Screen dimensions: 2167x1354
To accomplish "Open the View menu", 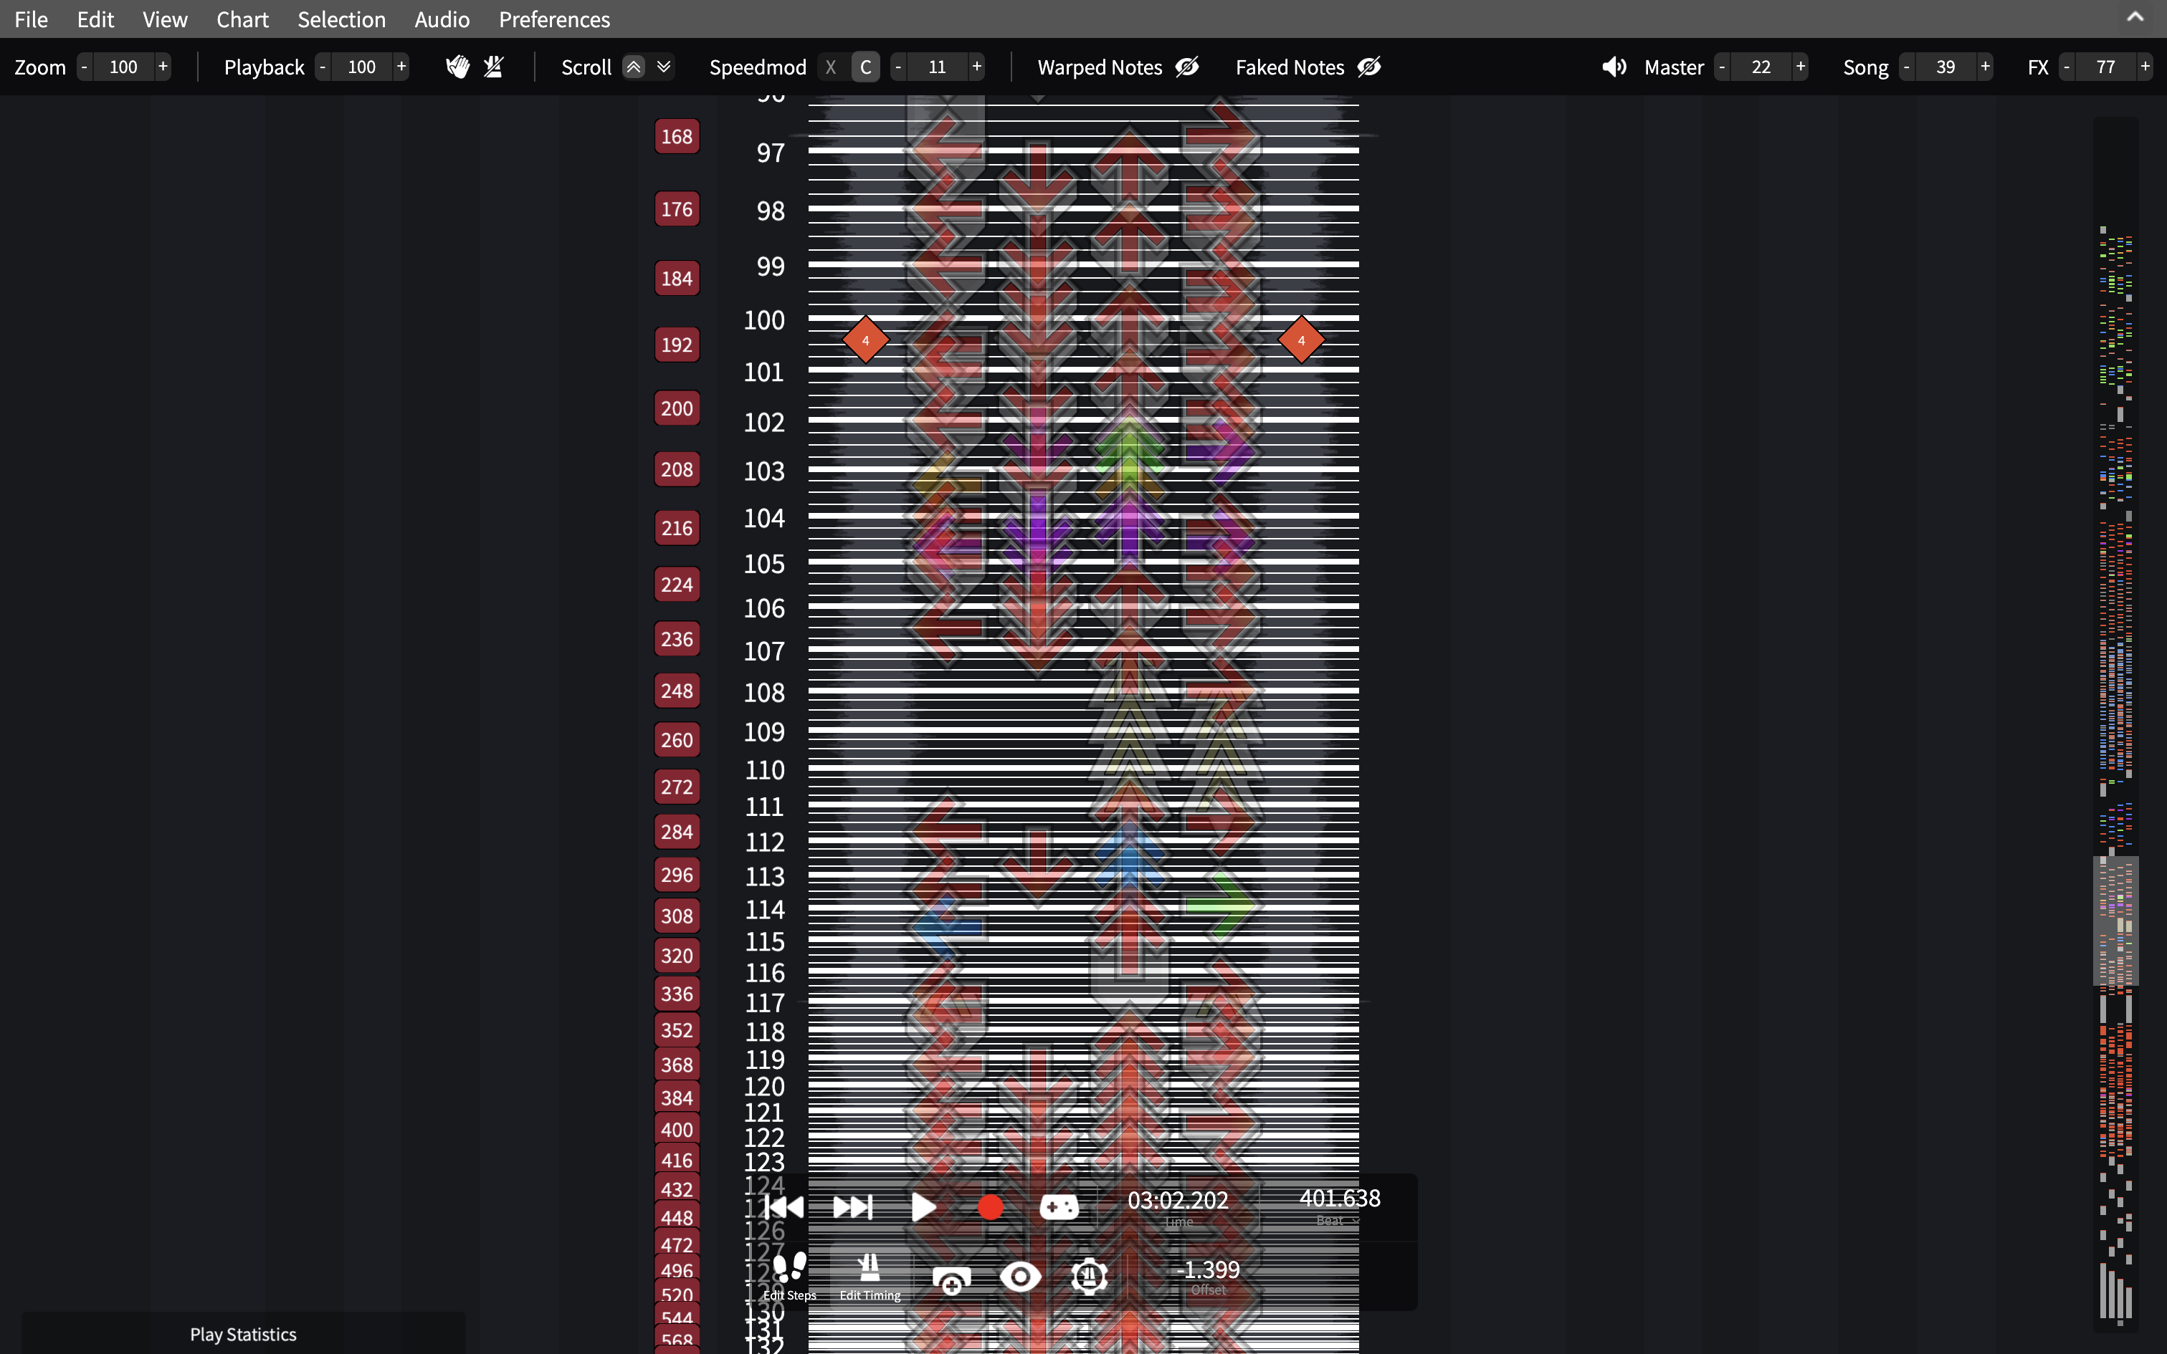I will pos(165,19).
